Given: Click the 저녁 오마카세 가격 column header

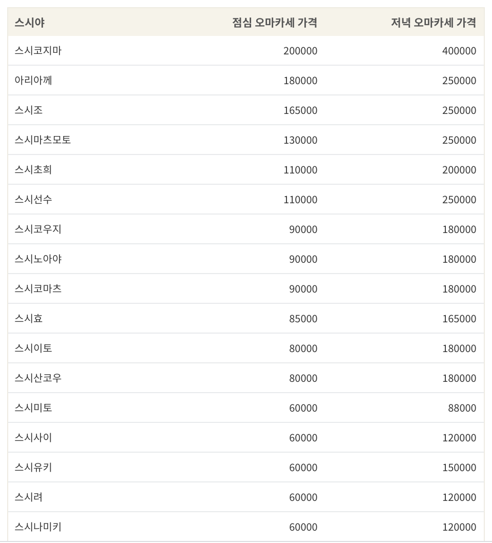Looking at the screenshot, I should click(x=434, y=23).
